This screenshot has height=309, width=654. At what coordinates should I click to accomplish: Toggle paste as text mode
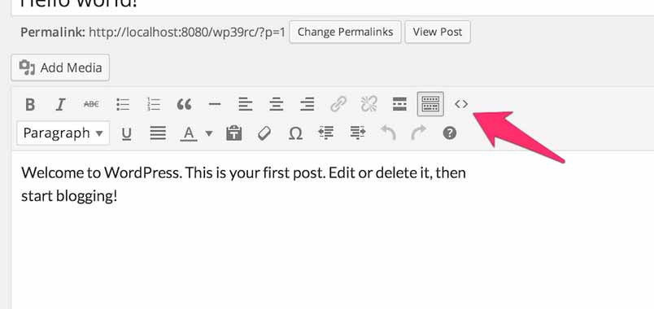[x=234, y=133]
